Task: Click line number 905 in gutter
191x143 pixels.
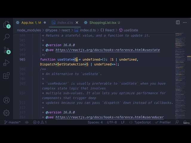Action: 22,60
